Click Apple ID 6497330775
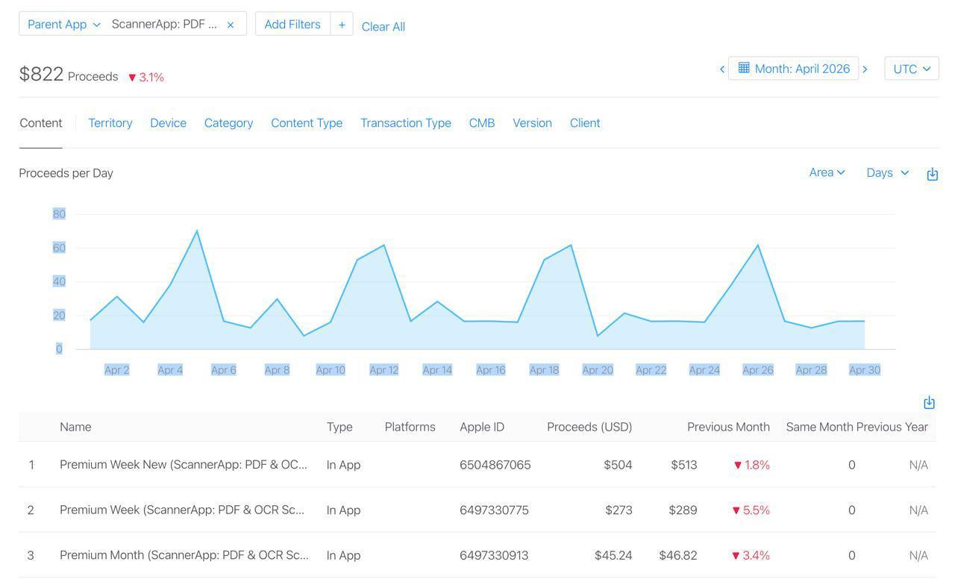Viewport: 955px width, 588px height. (x=494, y=510)
